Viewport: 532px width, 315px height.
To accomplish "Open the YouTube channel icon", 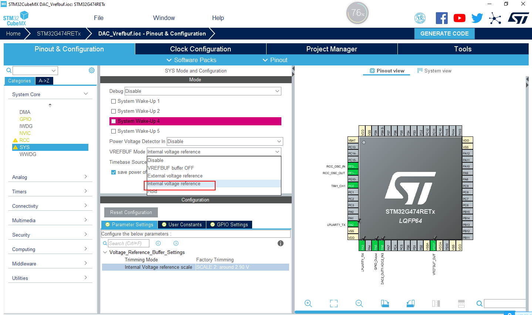I will point(459,18).
